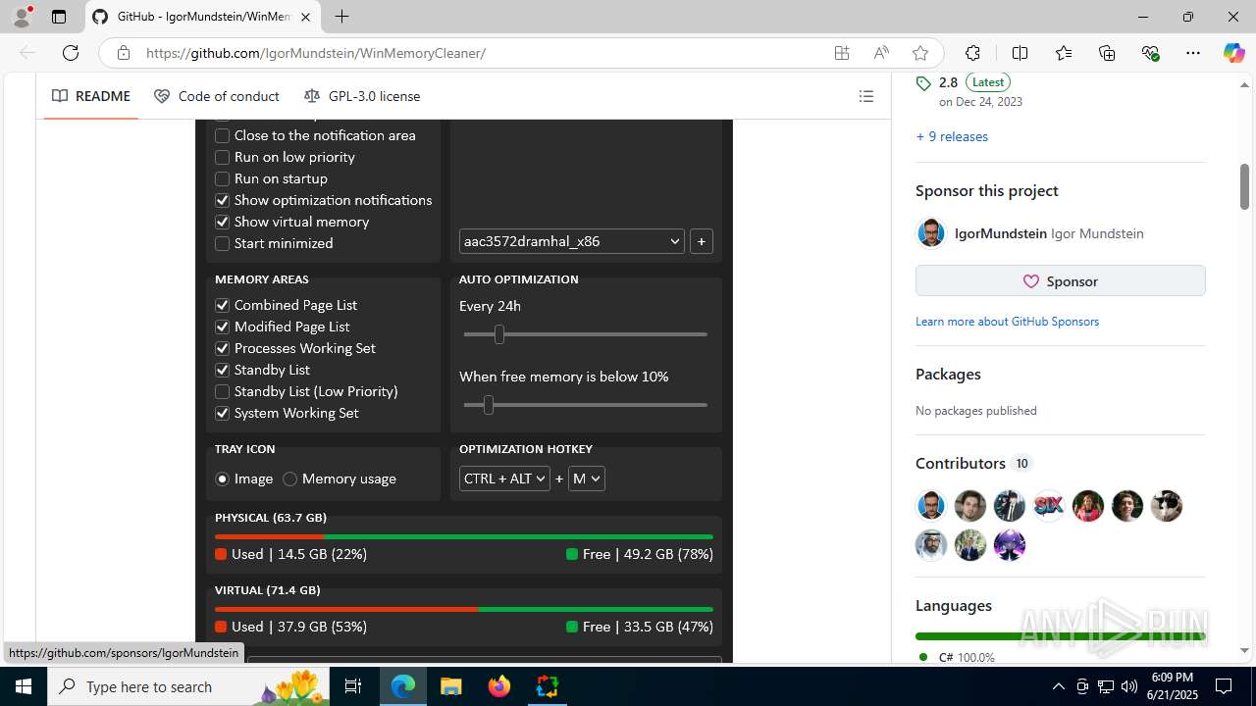
Task: Uncheck Show virtual memory
Action: coord(223,222)
